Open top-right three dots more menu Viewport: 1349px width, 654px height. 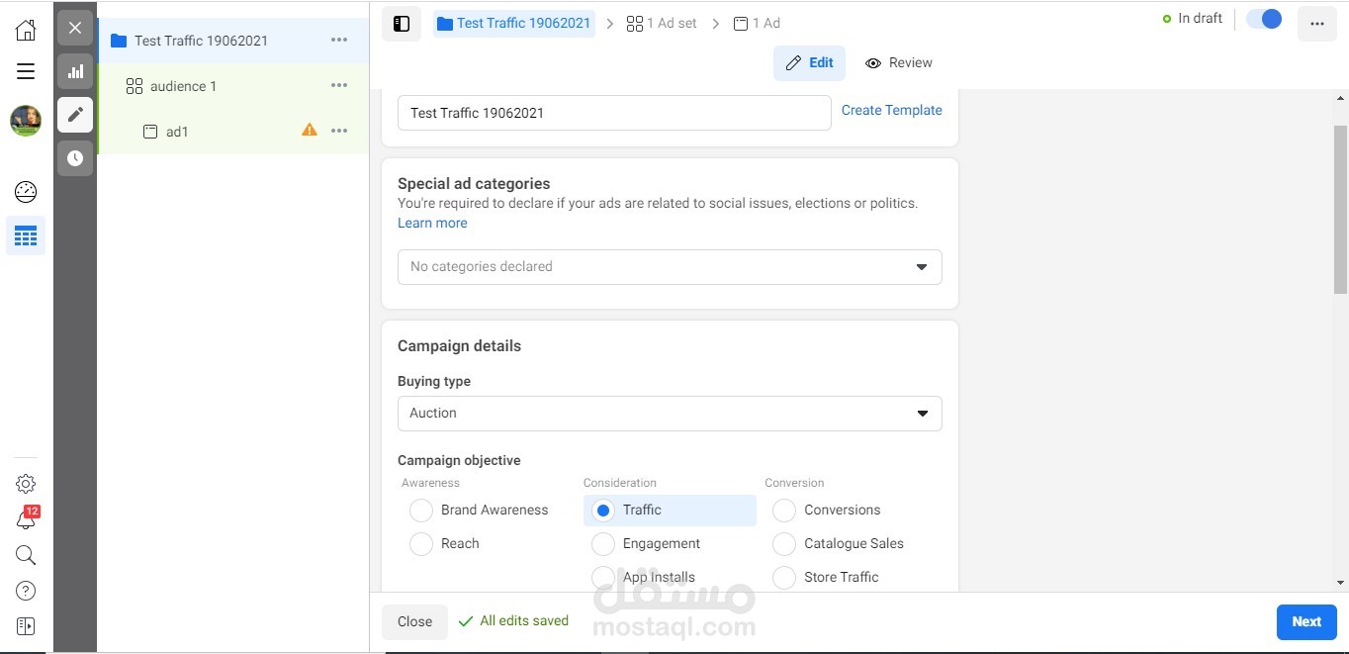[x=1316, y=24]
